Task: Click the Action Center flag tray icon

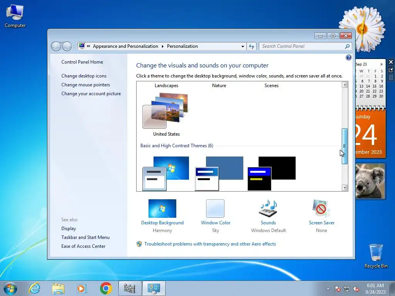Action: point(337,289)
